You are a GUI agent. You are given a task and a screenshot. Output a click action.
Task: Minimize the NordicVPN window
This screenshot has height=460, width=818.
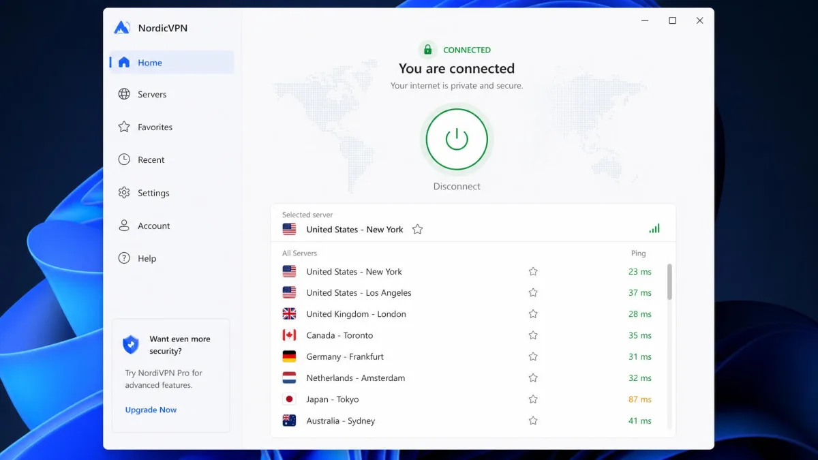coord(645,20)
